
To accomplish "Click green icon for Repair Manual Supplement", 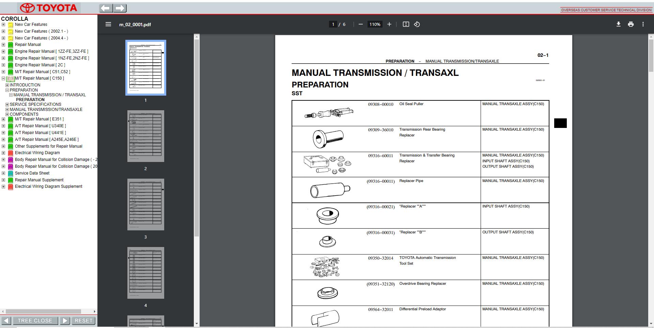I will 11,180.
